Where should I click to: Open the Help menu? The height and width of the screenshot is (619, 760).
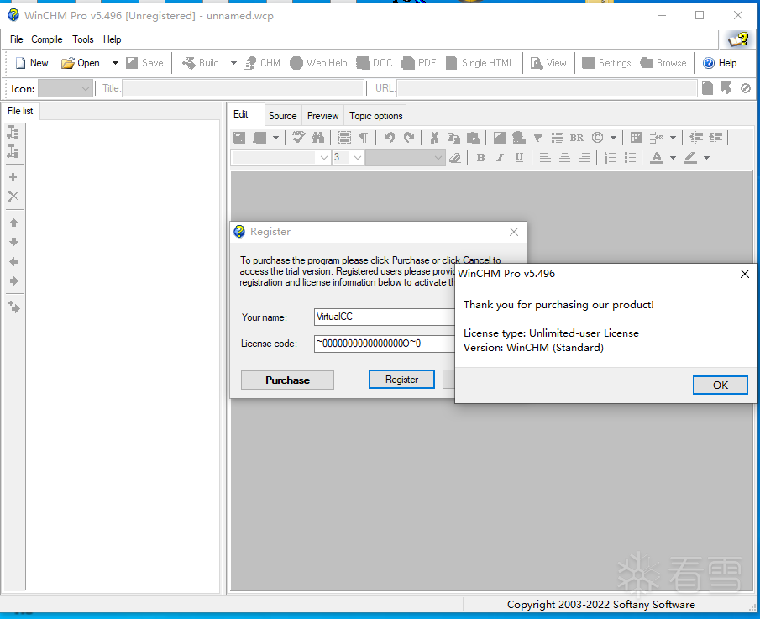pos(112,39)
